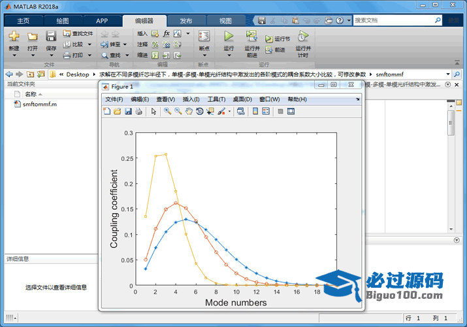
Task: Open the brush color dropdown in Figure toolbar
Action: point(230,111)
